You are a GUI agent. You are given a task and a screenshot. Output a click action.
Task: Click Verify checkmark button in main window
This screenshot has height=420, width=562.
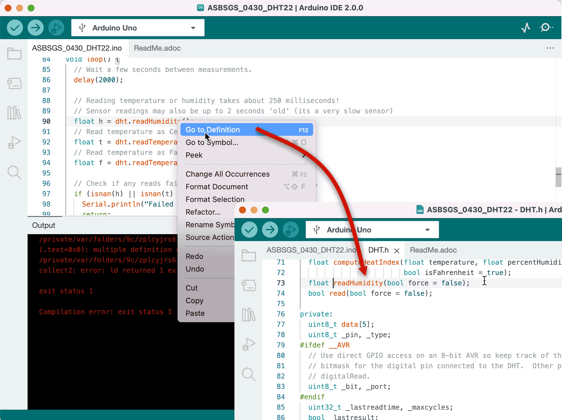[15, 28]
